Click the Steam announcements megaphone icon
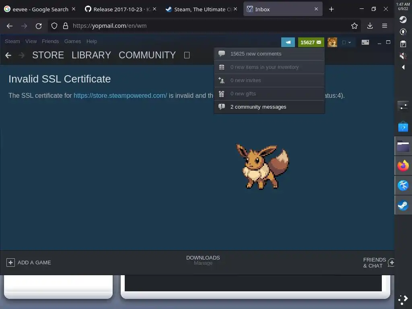 tap(288, 42)
